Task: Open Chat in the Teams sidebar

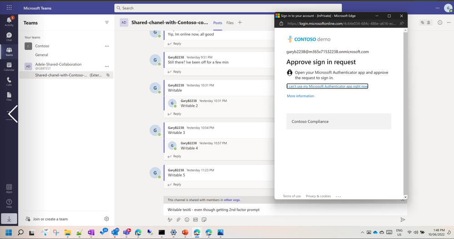Action: pyautogui.click(x=9, y=37)
